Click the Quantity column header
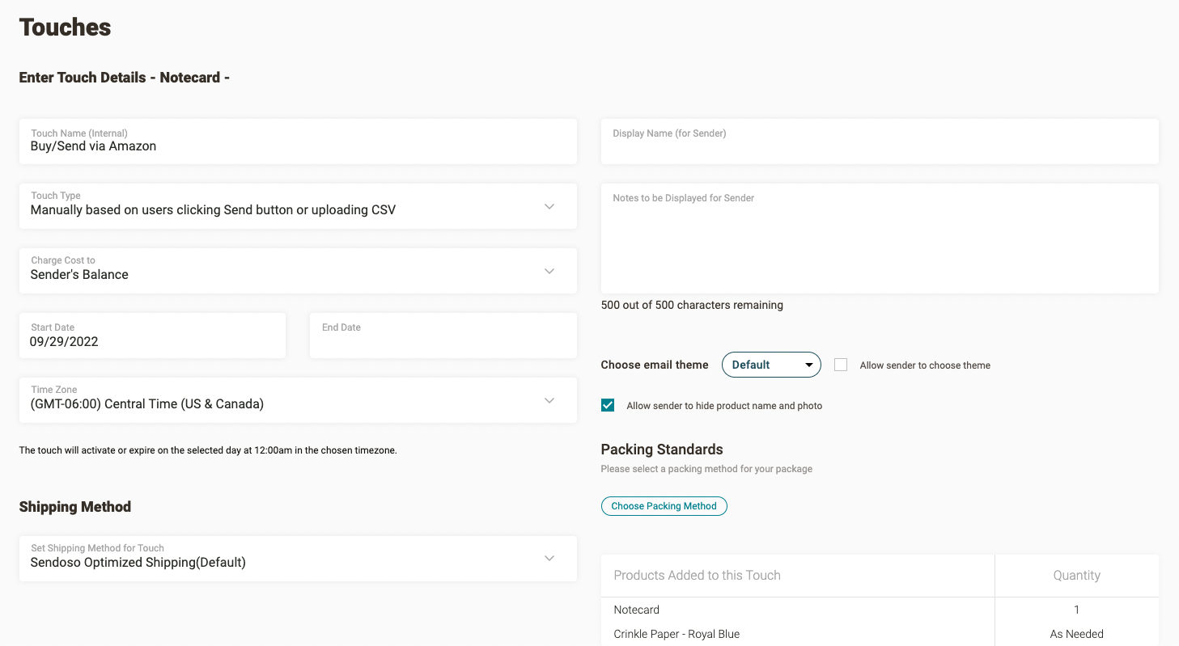This screenshot has height=646, width=1179. (x=1077, y=576)
